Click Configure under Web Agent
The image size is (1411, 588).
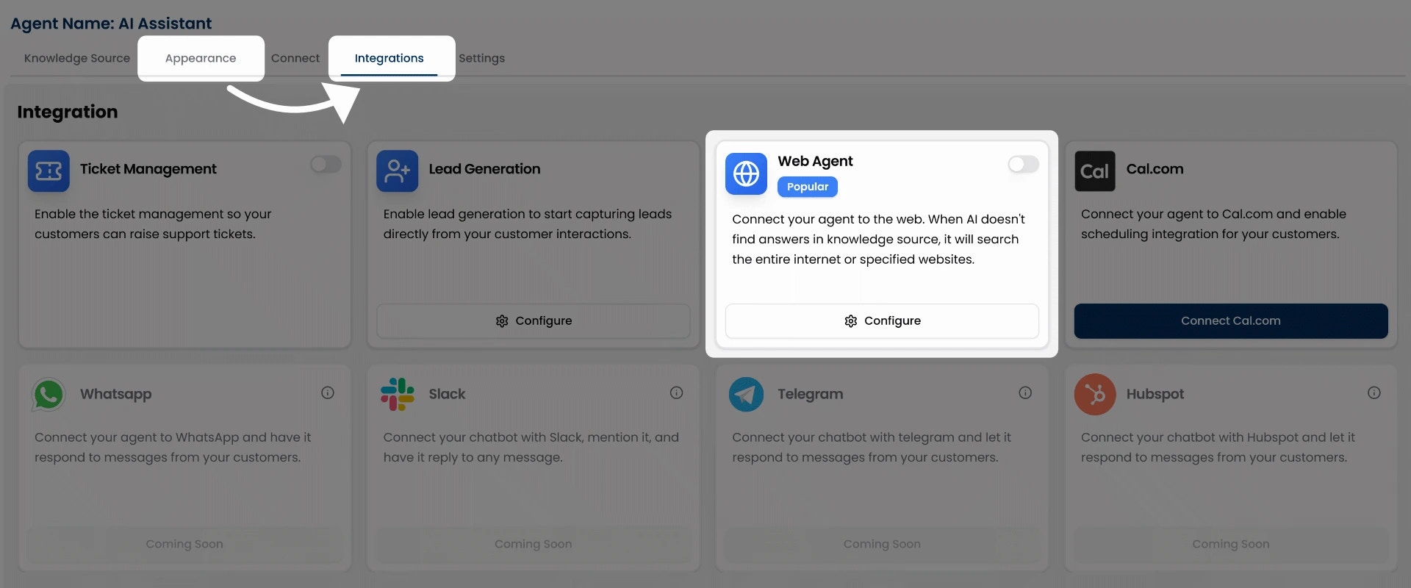[x=882, y=321]
